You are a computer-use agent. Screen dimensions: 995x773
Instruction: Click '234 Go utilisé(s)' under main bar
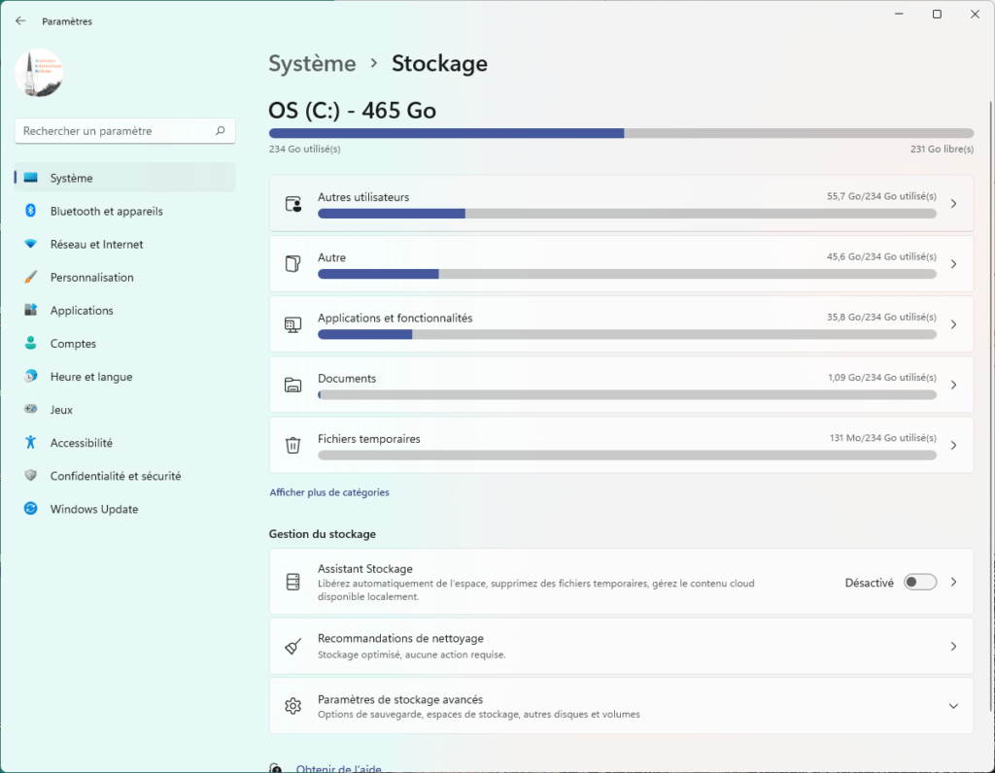[x=304, y=149]
